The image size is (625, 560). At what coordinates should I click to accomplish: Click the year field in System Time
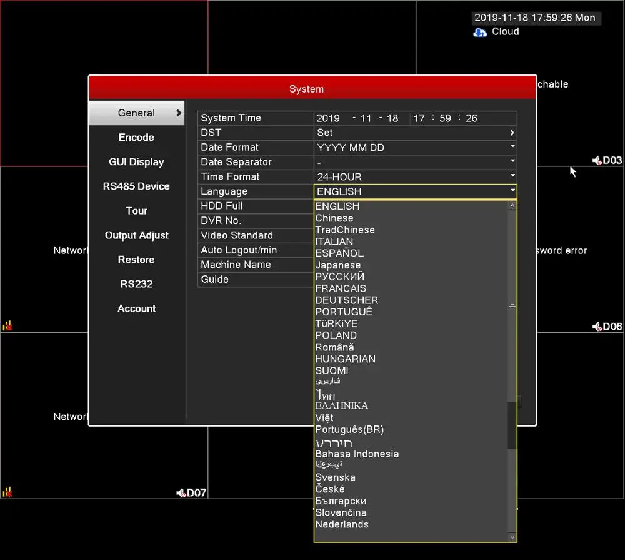click(x=328, y=118)
